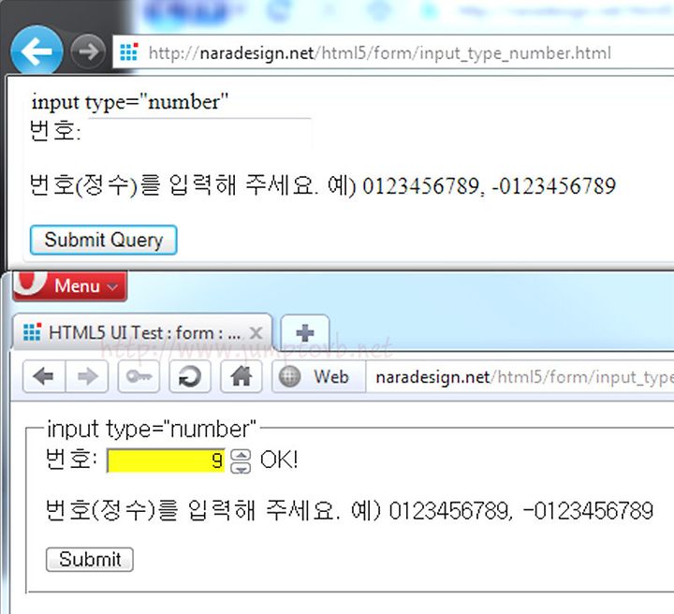The width and height of the screenshot is (674, 614).
Task: Submit the form with Submit Query button
Action: 103,240
